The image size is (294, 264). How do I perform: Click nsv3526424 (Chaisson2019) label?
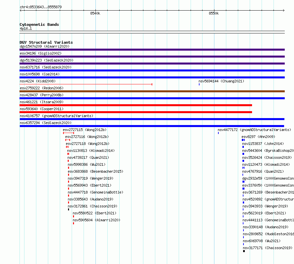[267, 157]
